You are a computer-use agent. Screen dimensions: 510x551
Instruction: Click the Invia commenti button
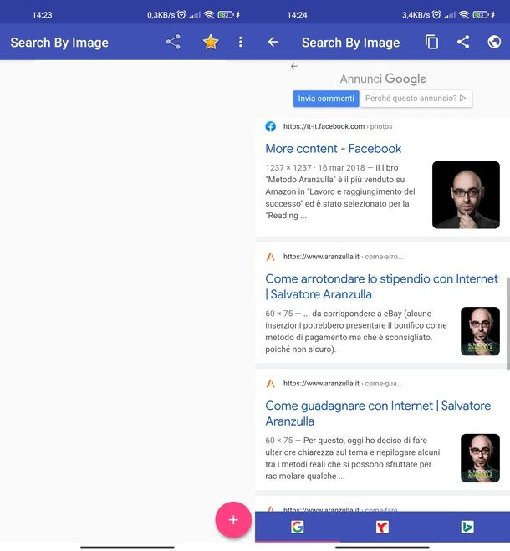[x=326, y=99]
